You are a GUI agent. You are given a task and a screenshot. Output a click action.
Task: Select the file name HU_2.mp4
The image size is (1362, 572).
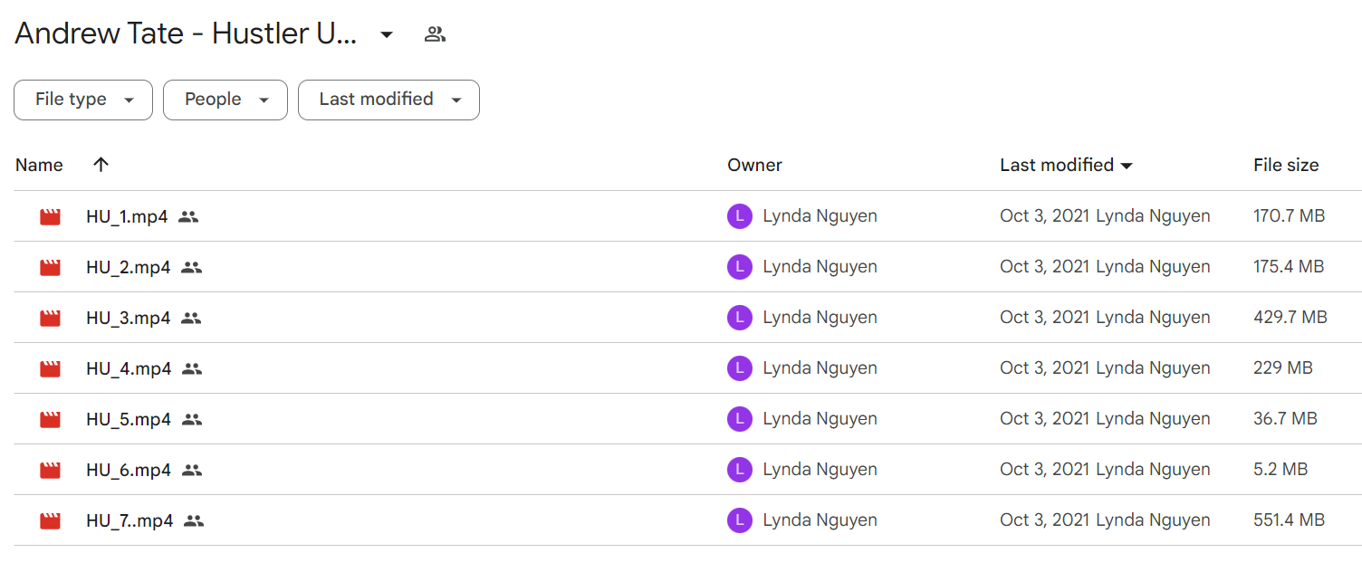[129, 267]
